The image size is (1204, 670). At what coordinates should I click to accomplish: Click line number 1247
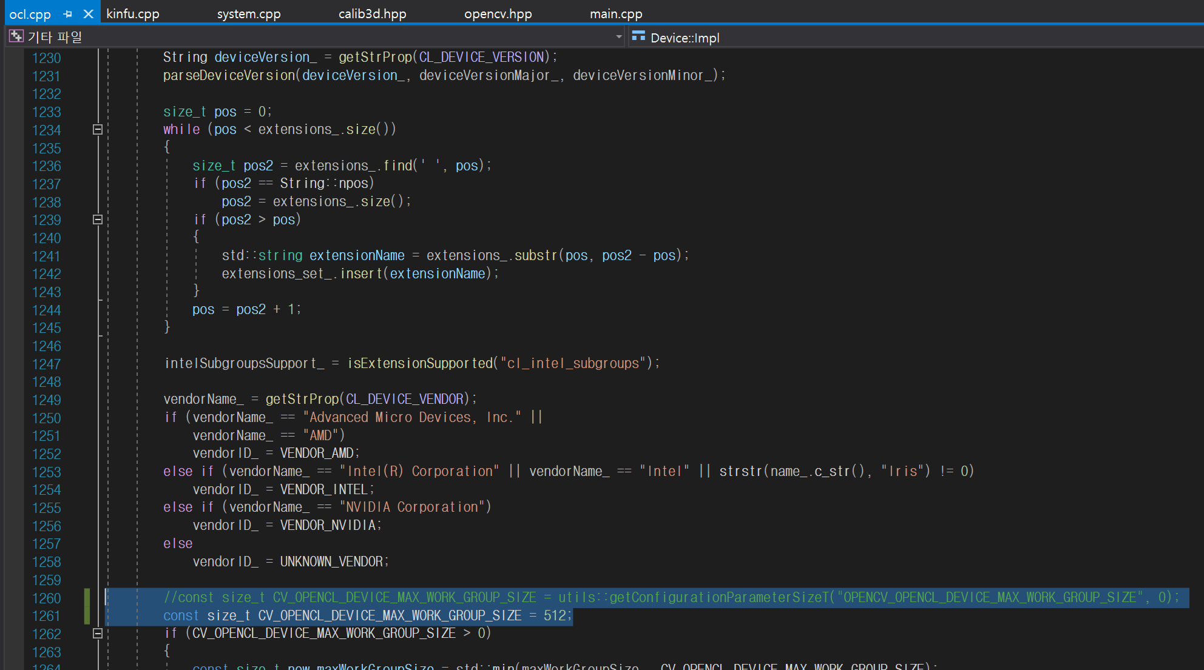(47, 364)
